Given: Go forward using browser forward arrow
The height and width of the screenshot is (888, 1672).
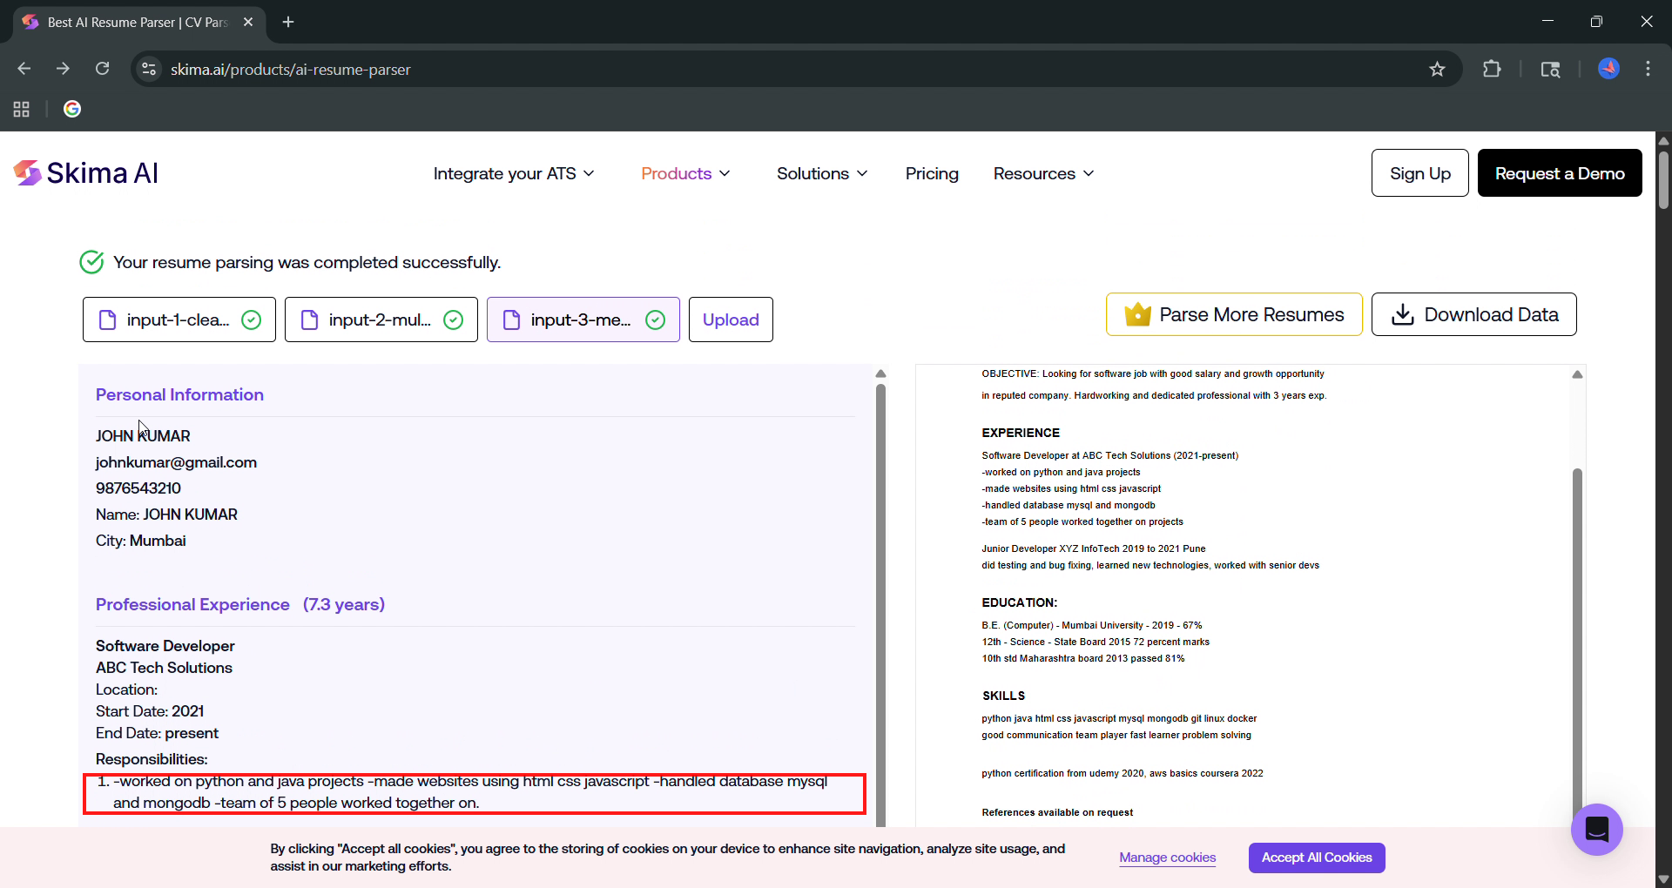Looking at the screenshot, I should pyautogui.click(x=63, y=69).
